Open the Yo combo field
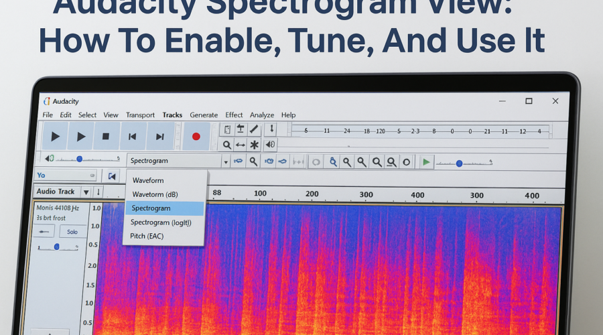This screenshot has width=603, height=335. click(66, 176)
